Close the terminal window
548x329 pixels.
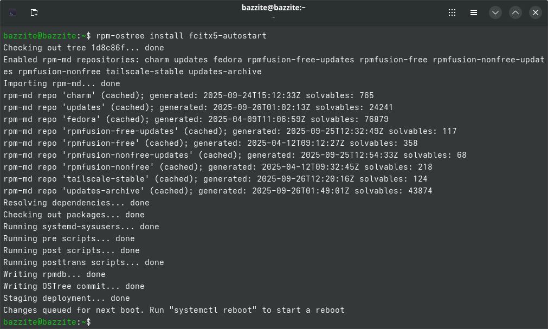(535, 12)
